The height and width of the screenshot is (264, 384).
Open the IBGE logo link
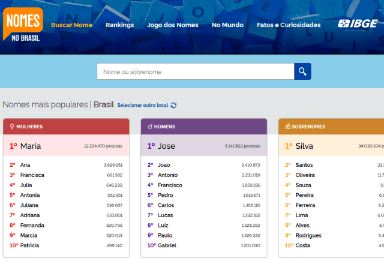pos(357,24)
